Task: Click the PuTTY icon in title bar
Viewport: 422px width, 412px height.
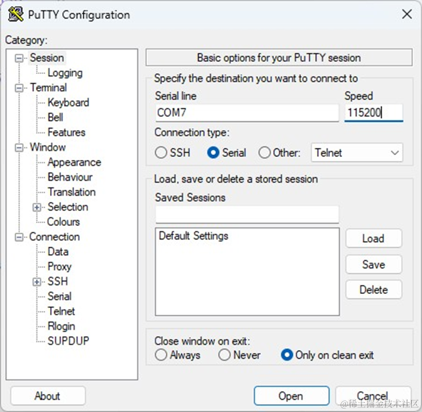Action: pos(16,14)
